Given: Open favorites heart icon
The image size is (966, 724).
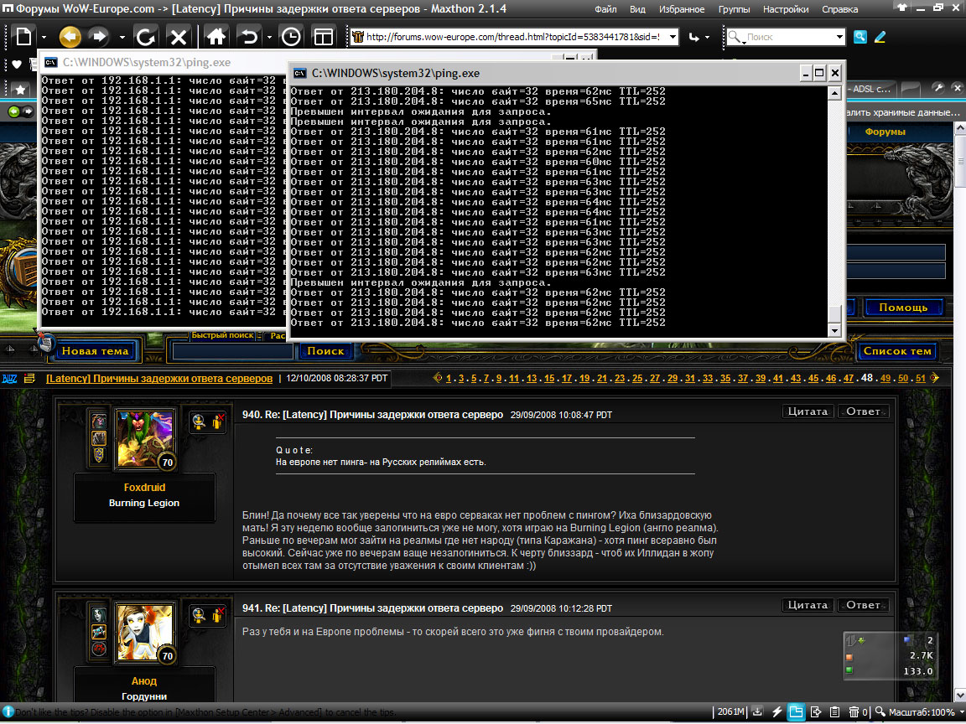Looking at the screenshot, I should coord(17,64).
